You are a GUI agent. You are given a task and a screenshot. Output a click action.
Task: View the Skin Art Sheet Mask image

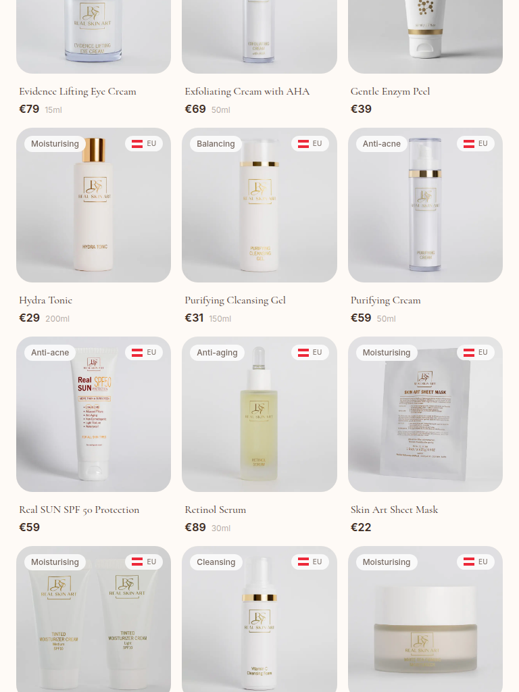(x=426, y=414)
